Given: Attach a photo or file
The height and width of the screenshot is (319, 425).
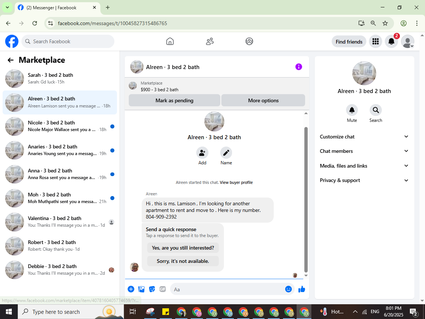Looking at the screenshot, I should (142, 289).
